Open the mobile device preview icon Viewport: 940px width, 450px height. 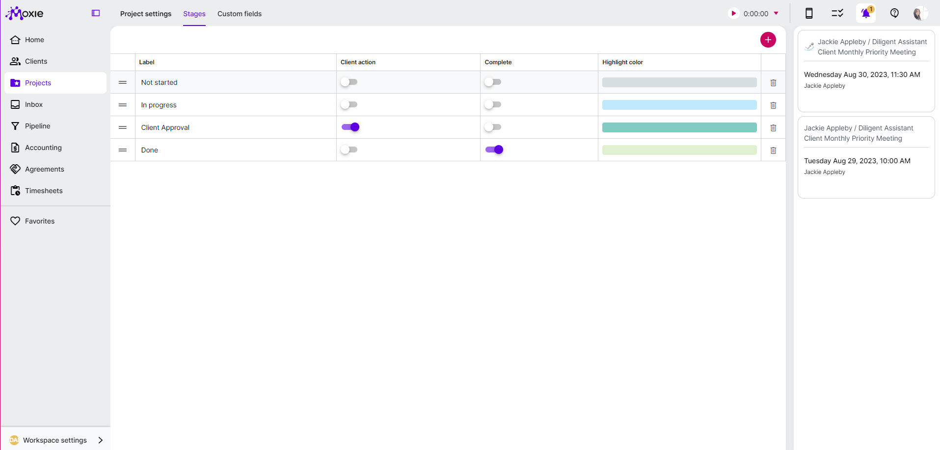point(808,13)
